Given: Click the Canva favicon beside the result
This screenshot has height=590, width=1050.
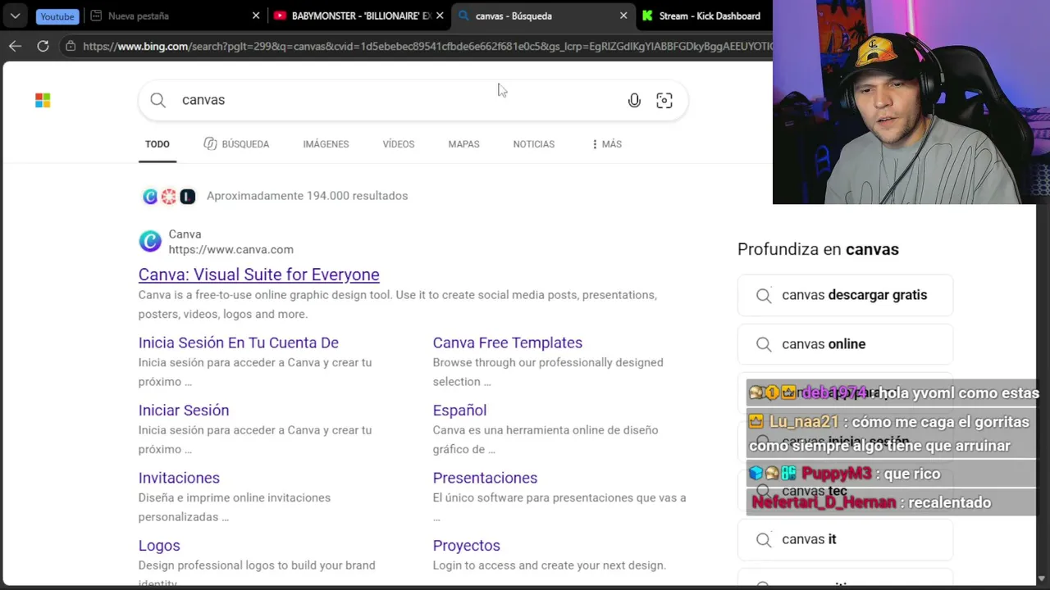Looking at the screenshot, I should point(150,241).
